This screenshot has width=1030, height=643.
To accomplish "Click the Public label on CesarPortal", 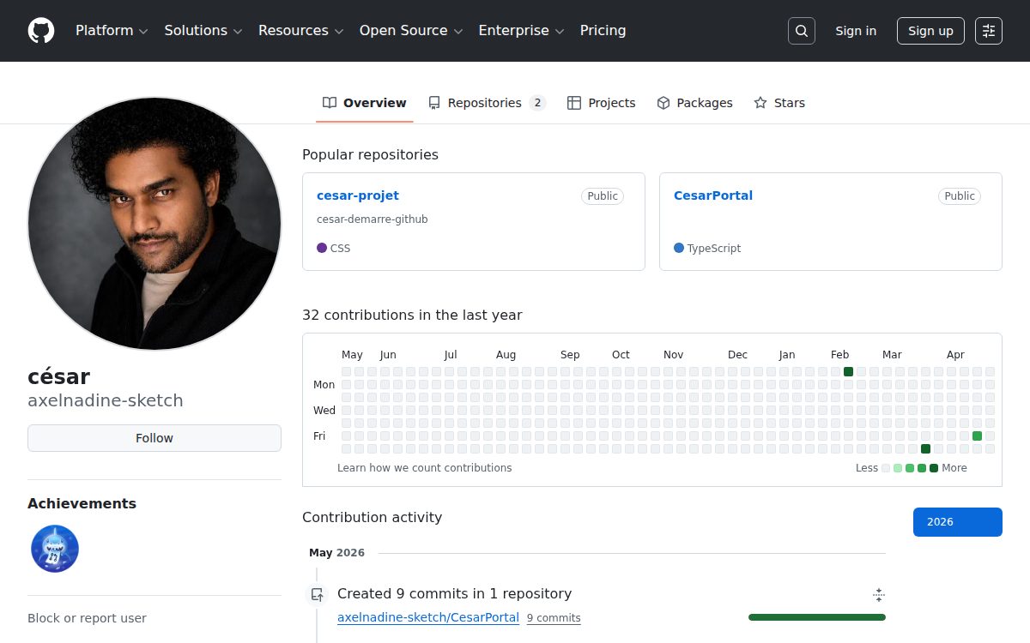I will [960, 196].
